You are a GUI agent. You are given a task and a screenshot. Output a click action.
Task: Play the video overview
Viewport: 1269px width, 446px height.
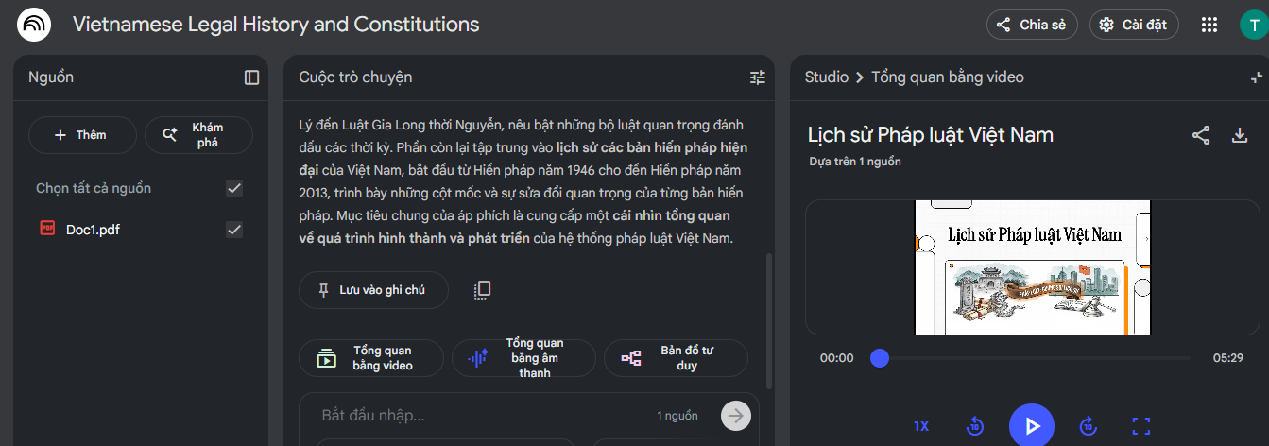(x=1032, y=426)
